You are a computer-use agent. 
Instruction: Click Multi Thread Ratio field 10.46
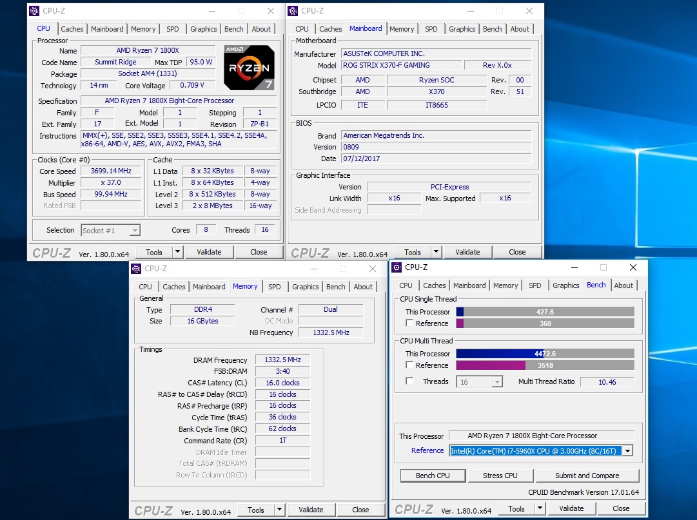[607, 382]
